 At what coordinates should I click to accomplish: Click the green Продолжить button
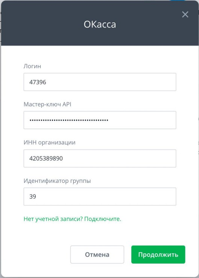[158, 254]
